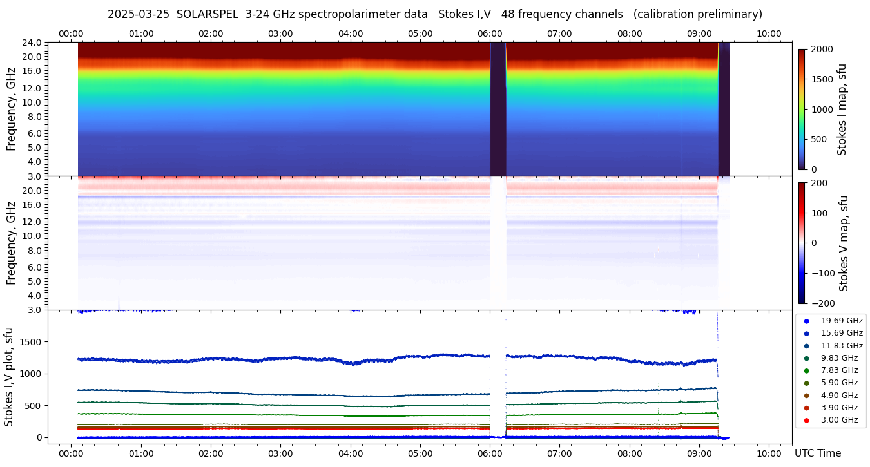Click the 15.69 GHz legend marker dot
The height and width of the screenshot is (467, 870).
tap(806, 333)
